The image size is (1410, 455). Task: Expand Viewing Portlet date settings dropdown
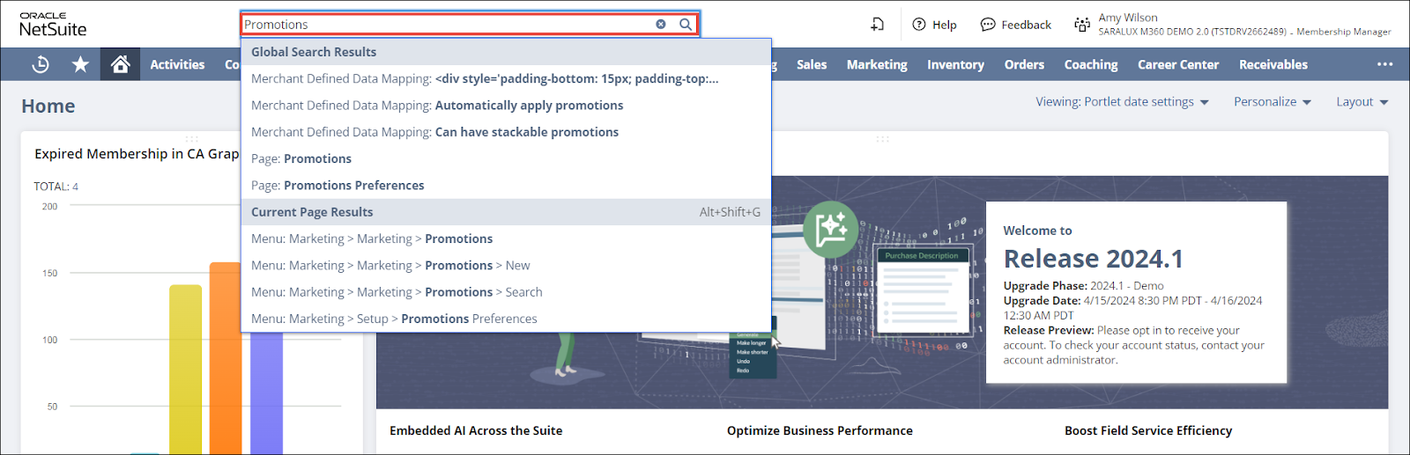click(x=1122, y=102)
